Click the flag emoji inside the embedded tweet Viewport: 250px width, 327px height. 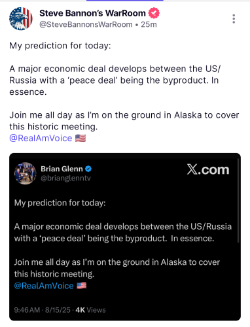[82, 286]
